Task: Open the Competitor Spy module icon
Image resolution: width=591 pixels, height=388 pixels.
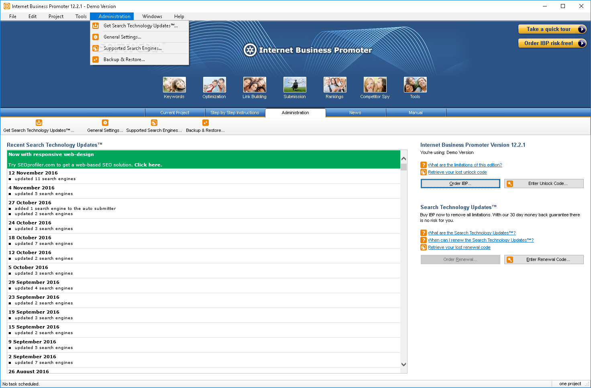Action: 375,85
